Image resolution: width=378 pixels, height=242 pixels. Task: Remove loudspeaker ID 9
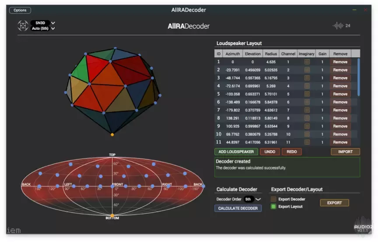(340, 126)
